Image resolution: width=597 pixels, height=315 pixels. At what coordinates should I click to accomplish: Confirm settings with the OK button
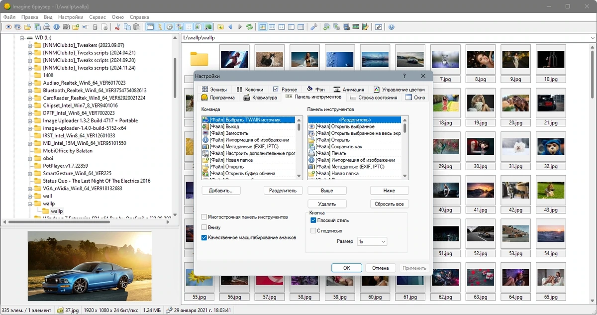(x=346, y=268)
